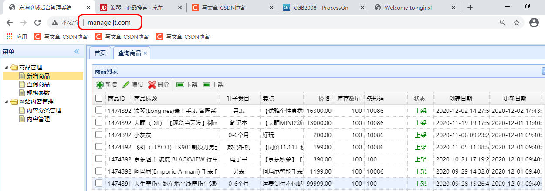Click the 上架 toolbar icon

[x=206, y=85]
